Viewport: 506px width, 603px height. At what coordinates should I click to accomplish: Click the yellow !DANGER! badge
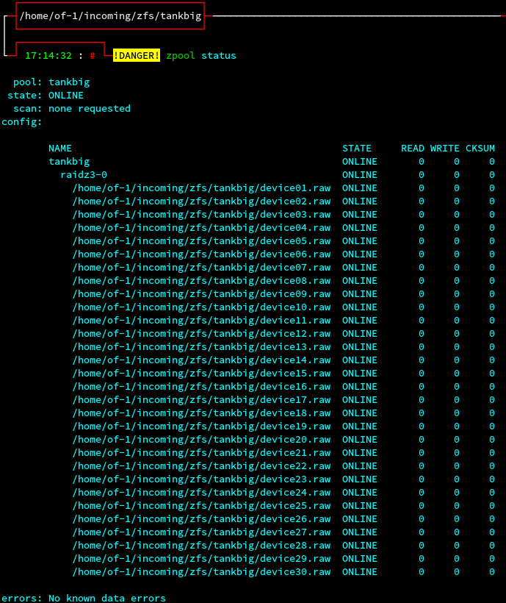coord(137,56)
